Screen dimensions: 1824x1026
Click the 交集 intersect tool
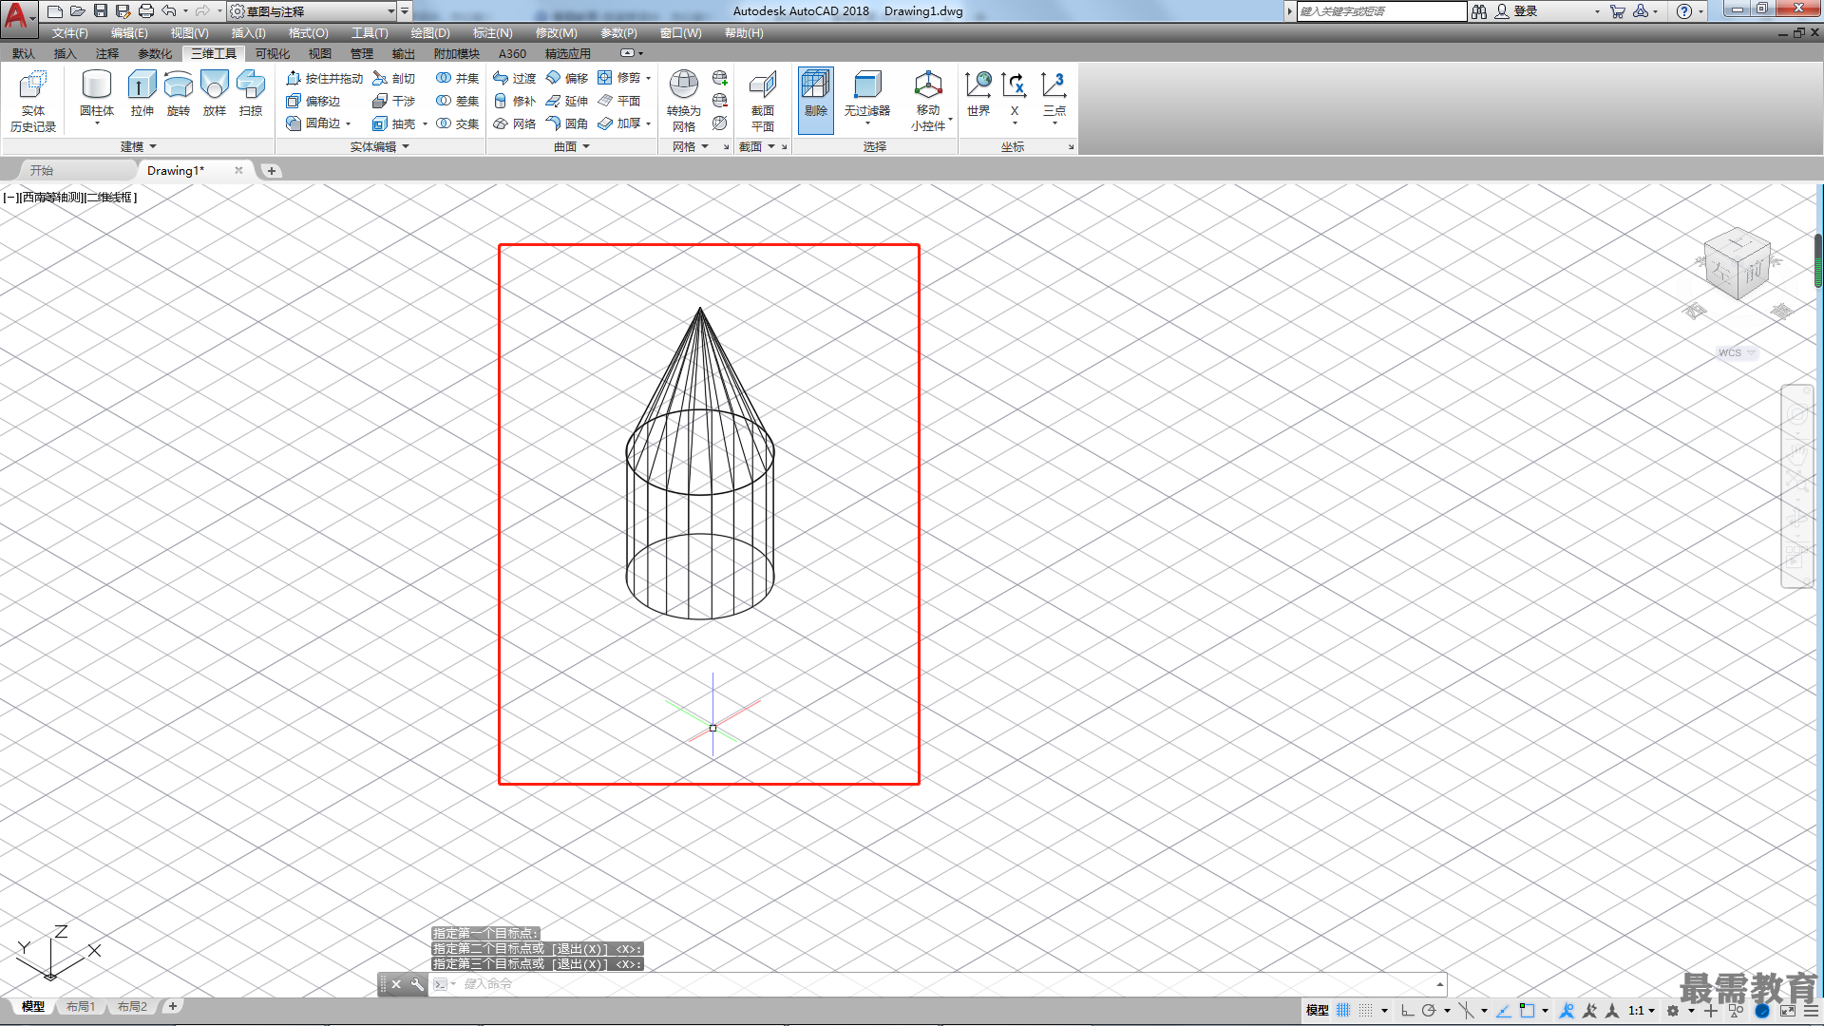[457, 123]
